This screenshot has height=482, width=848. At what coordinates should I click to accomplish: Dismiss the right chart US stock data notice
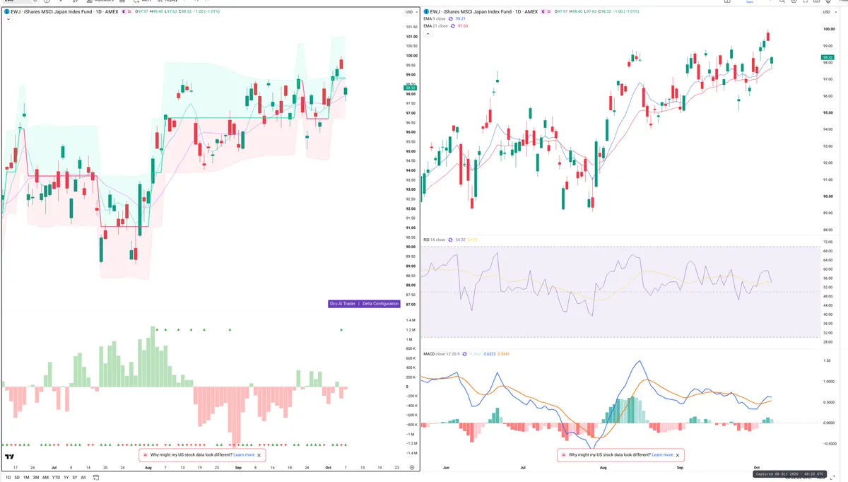[x=678, y=455]
